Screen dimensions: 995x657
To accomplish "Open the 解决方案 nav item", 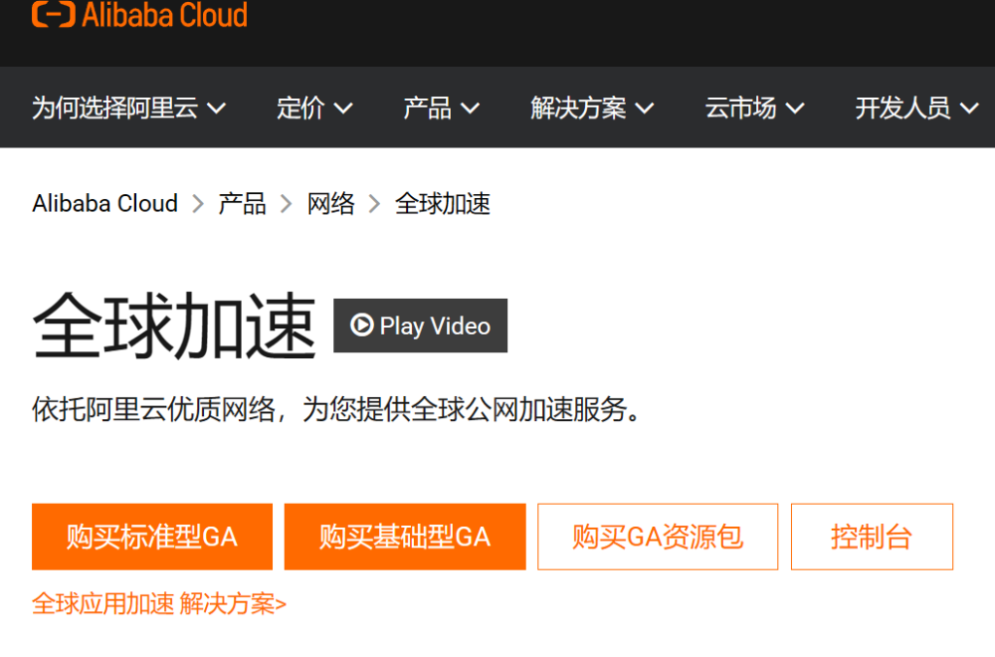I will pos(592,109).
